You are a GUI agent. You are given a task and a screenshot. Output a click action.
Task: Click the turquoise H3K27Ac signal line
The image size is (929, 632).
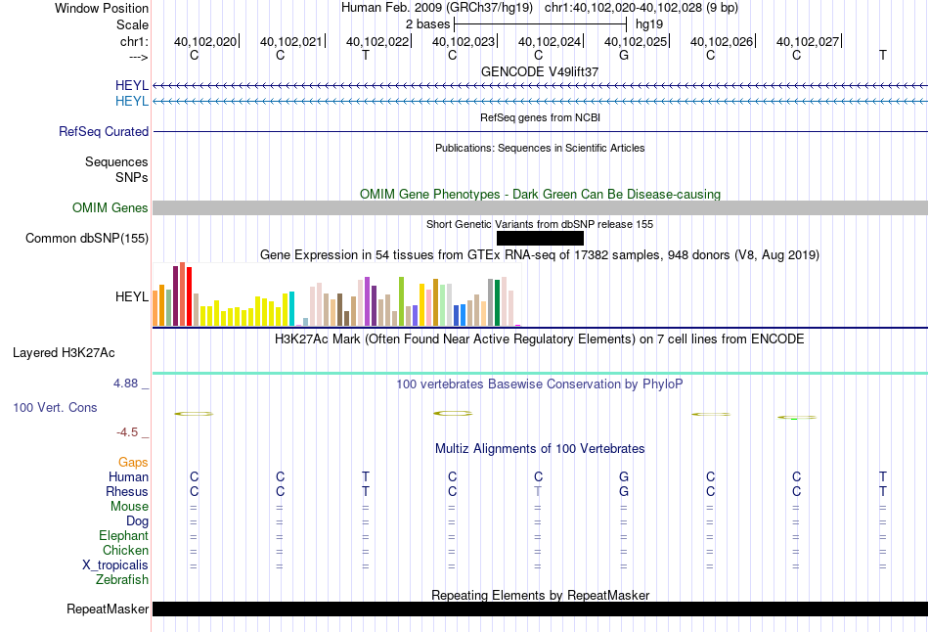(x=541, y=373)
